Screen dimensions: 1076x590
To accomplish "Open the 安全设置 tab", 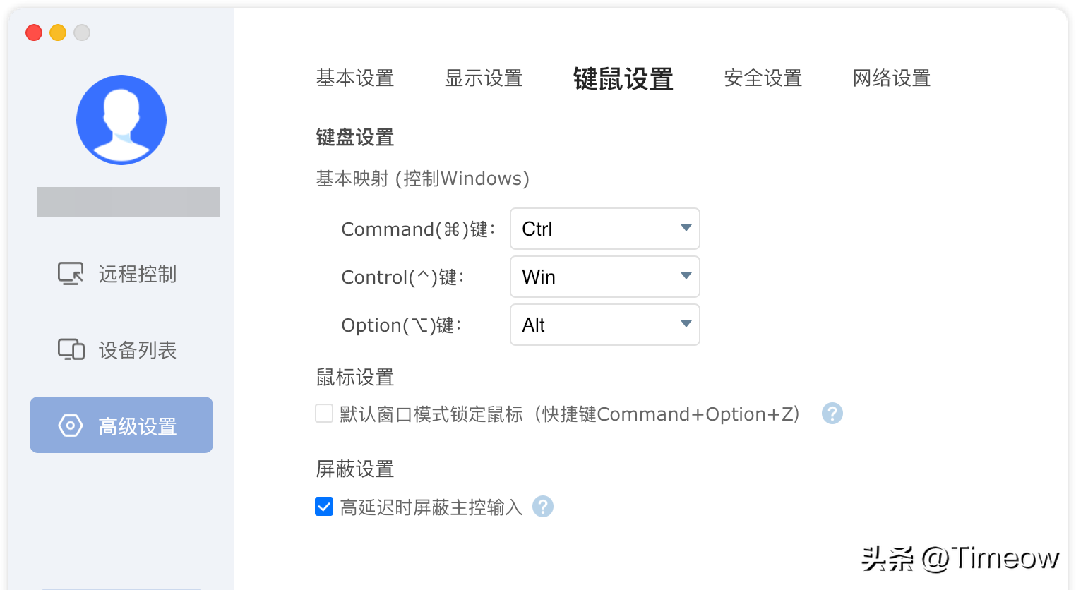I will (763, 78).
